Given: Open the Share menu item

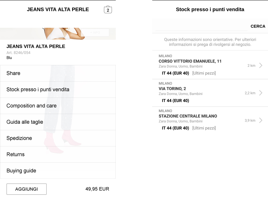Looking at the screenshot, I should (58, 73).
